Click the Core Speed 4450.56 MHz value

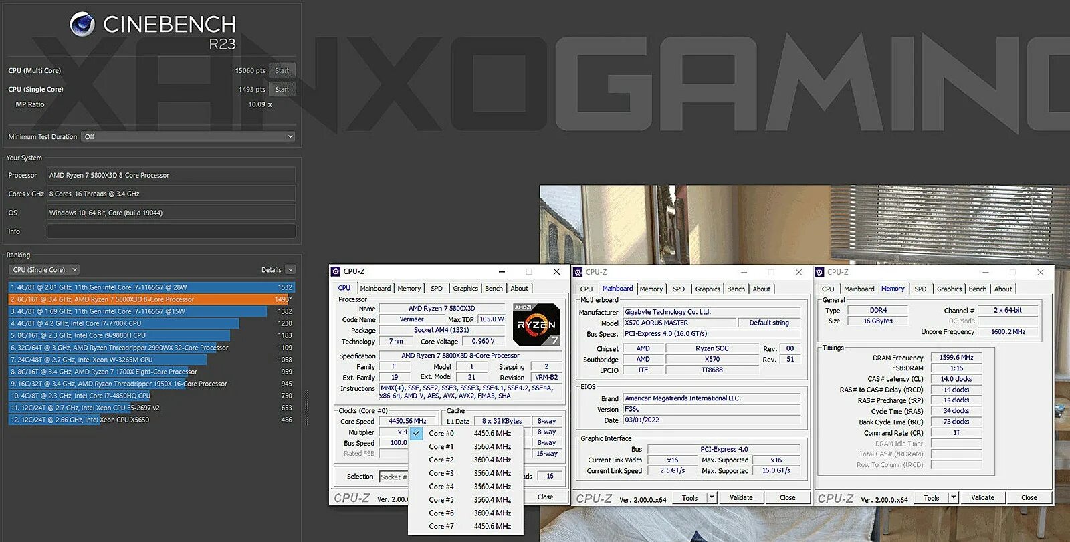(408, 421)
